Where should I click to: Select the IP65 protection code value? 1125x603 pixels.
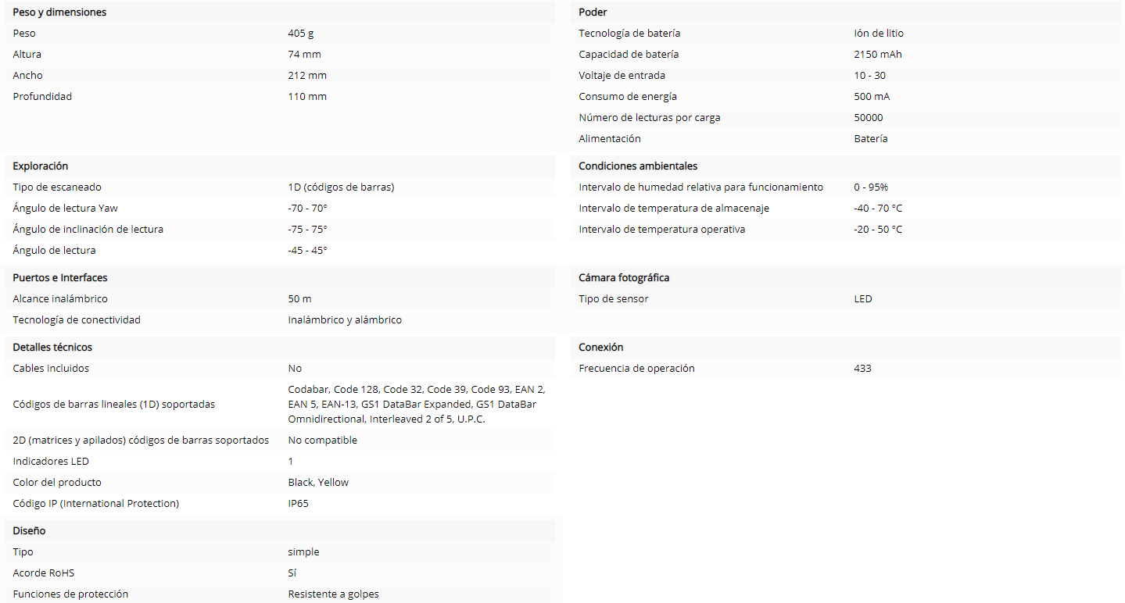coord(299,504)
